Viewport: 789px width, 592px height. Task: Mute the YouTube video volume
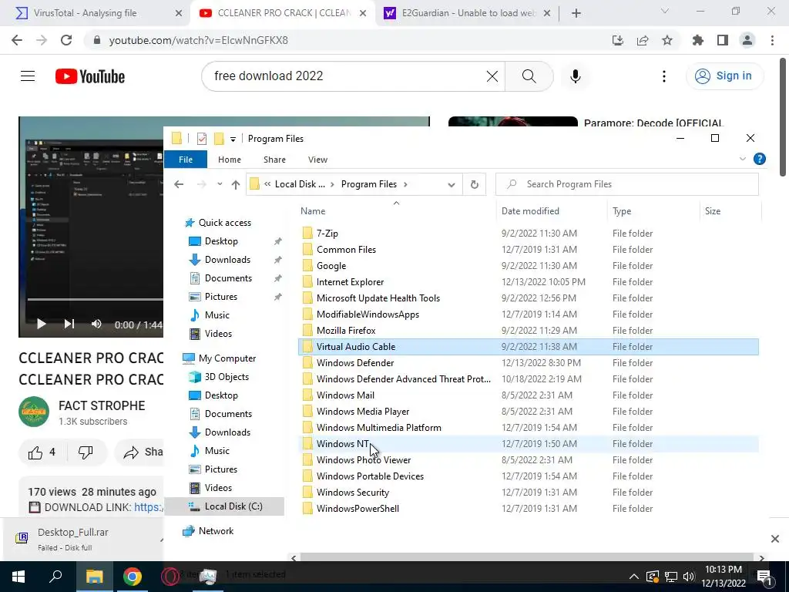click(x=96, y=325)
